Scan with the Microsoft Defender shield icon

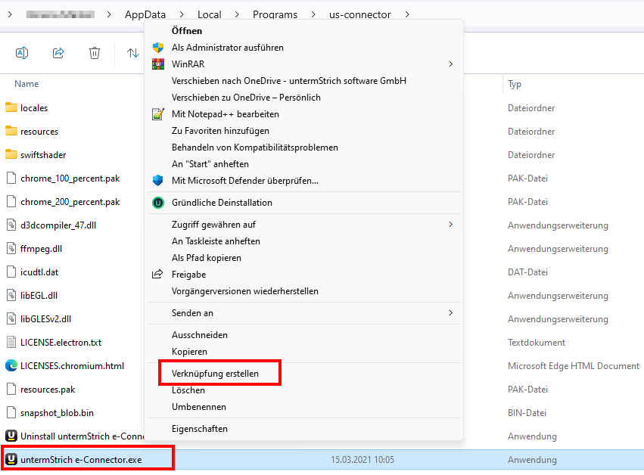(158, 181)
